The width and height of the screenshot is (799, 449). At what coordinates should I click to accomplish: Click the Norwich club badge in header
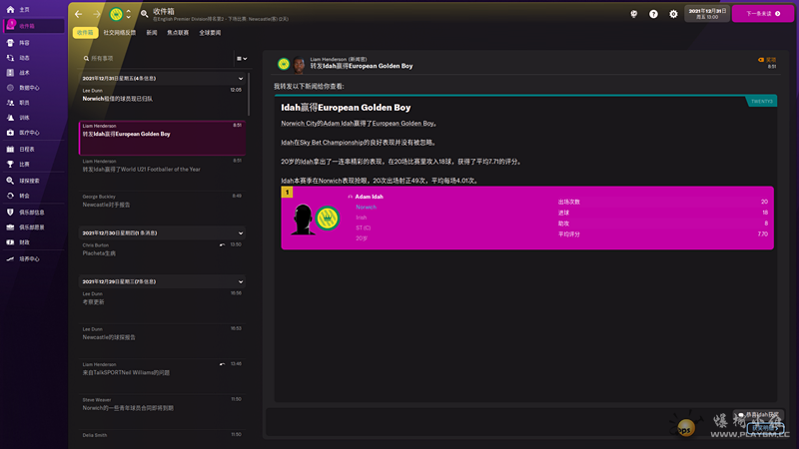(116, 14)
